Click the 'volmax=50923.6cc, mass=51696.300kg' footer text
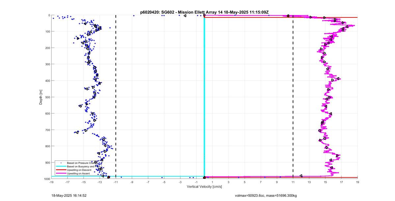Screen dimensions: 395x201 click(x=266, y=195)
